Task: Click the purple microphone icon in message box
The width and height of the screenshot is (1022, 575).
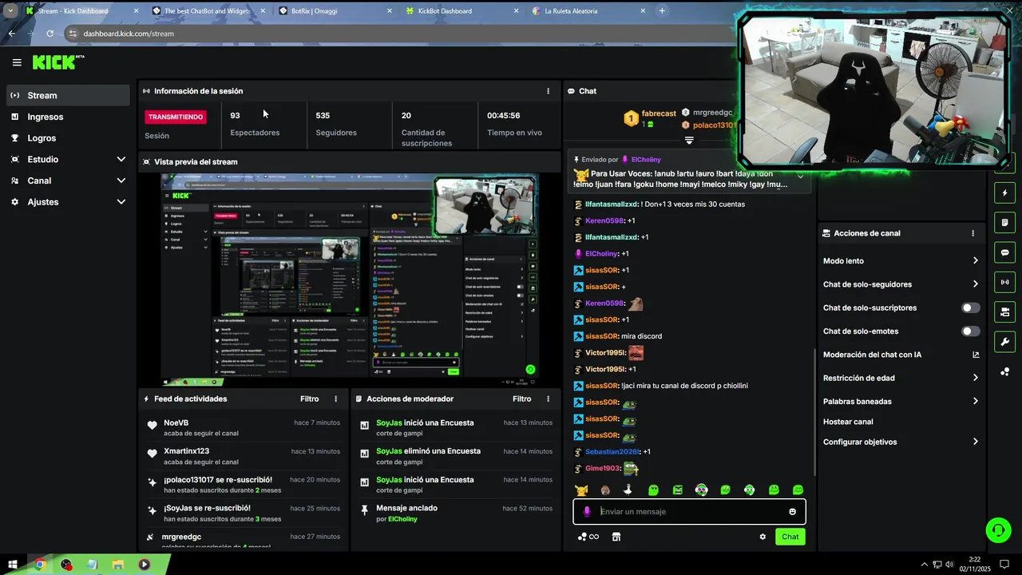Action: [587, 512]
